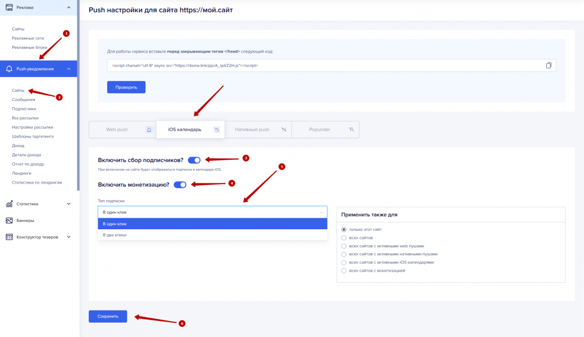Collapse the Реклама section chevron
584x337 pixels.
68,7
